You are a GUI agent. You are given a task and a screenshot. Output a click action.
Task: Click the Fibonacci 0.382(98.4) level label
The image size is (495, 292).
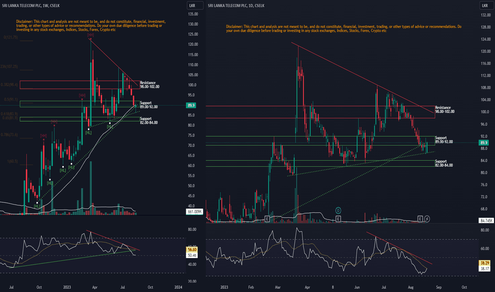tap(9, 84)
